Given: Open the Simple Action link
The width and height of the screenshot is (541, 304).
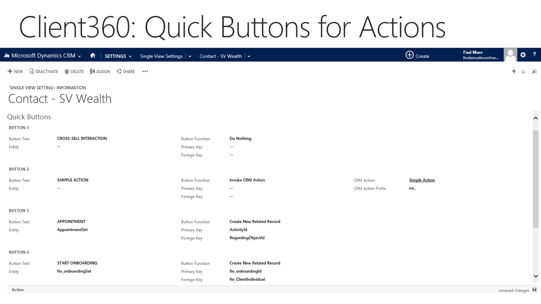Looking at the screenshot, I should point(422,180).
